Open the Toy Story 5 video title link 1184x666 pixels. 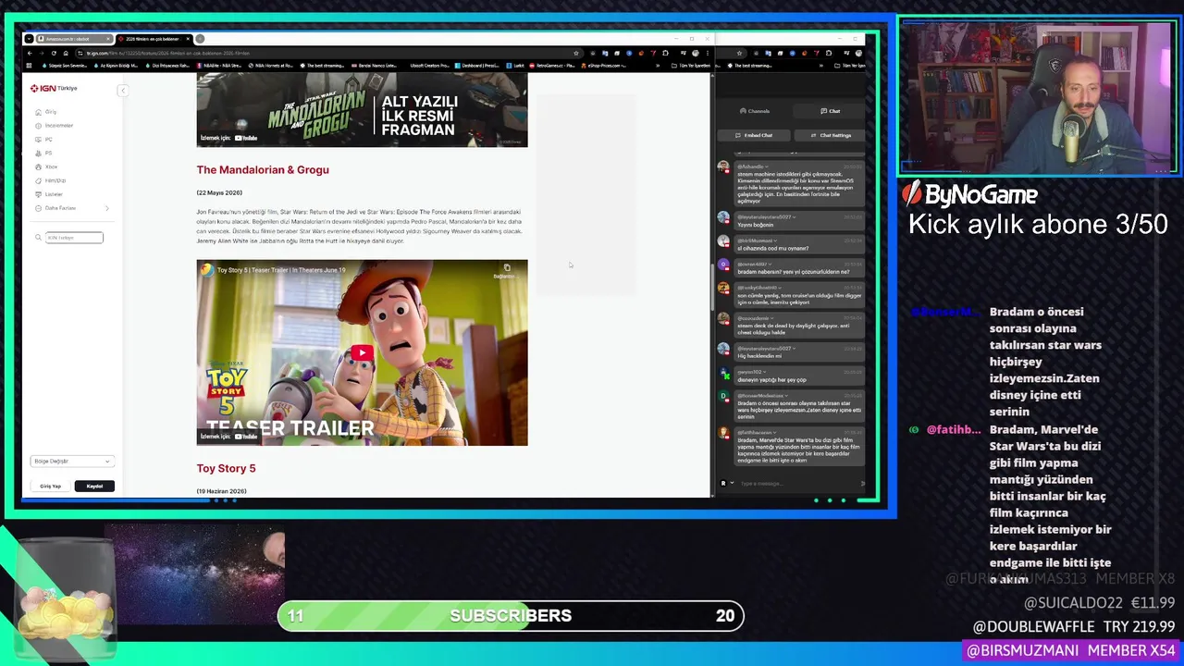[281, 270]
